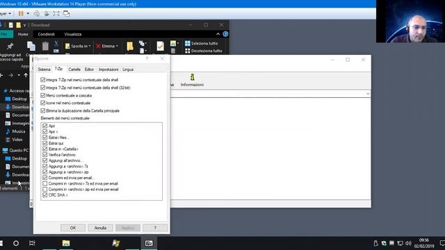Uncheck the Verifica l'archivio item
Screen dimensions: 445x250
point(44,154)
